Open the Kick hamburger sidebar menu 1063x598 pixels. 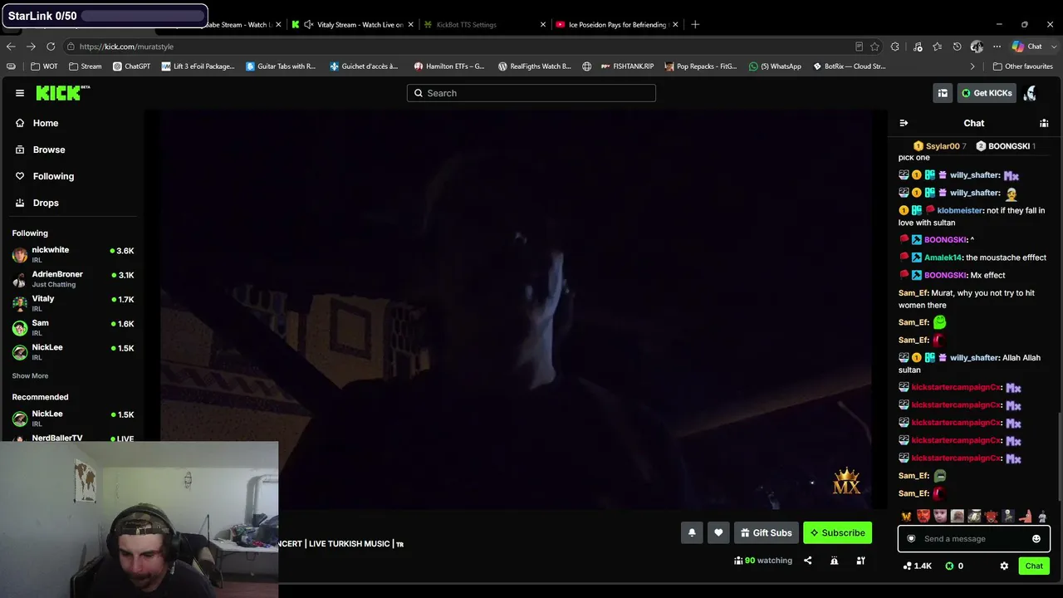pos(20,93)
